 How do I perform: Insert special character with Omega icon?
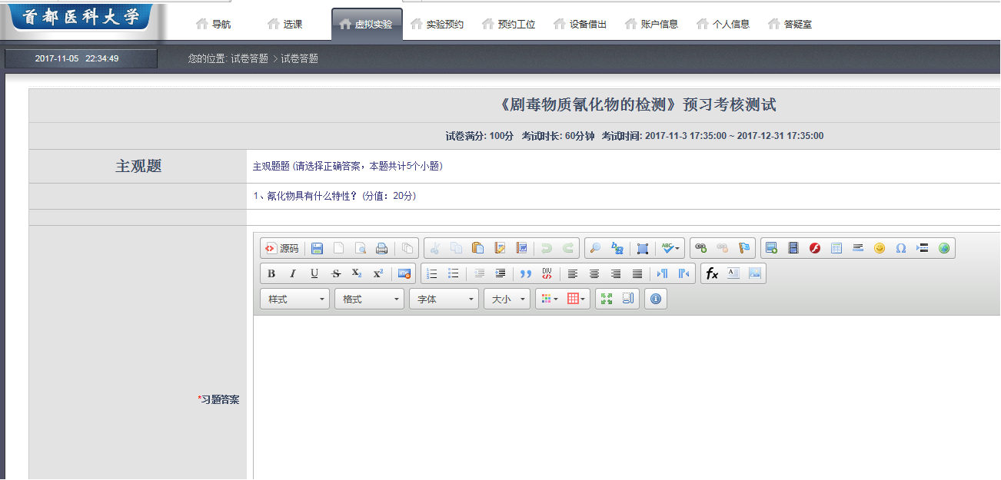click(901, 248)
